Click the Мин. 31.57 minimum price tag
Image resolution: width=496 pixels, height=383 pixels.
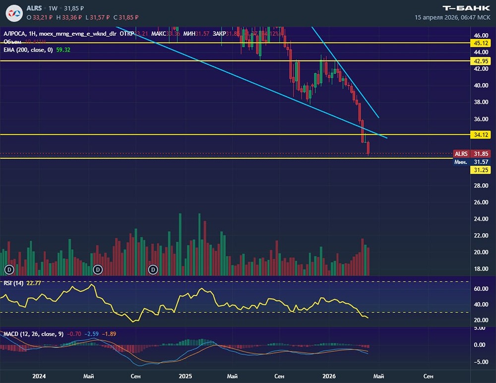point(472,162)
